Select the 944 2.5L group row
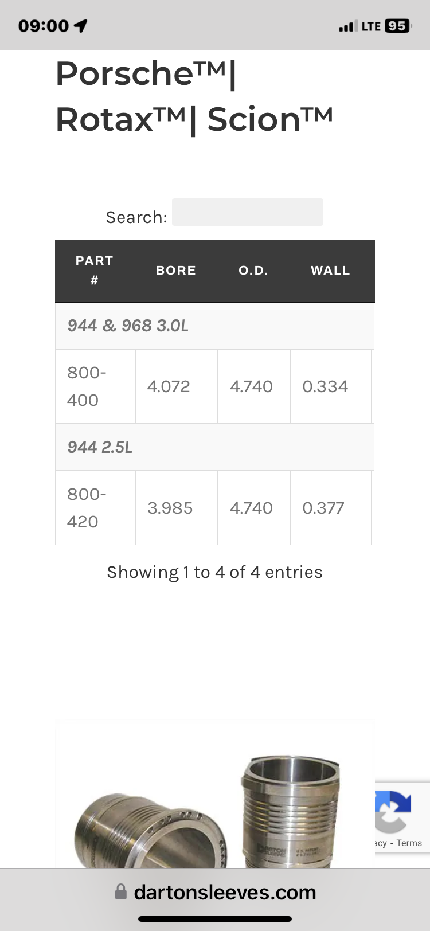430x931 pixels. coord(215,447)
